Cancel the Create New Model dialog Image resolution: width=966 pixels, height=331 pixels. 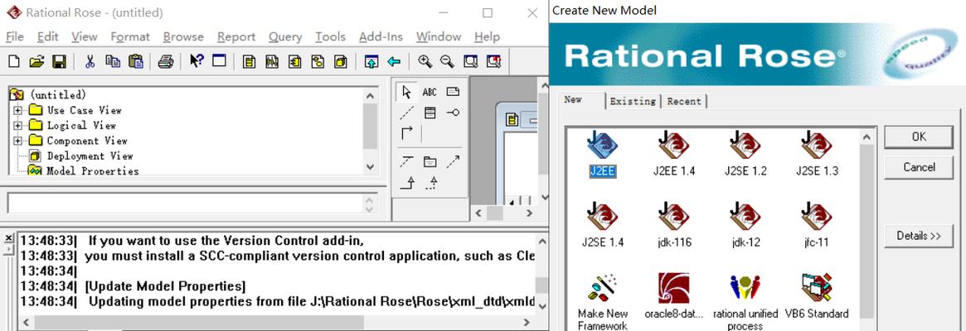coord(919,167)
